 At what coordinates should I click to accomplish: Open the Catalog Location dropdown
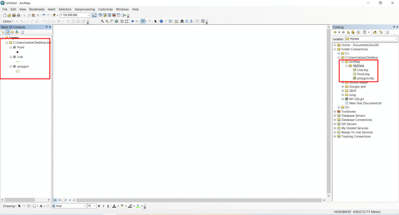coord(396,39)
